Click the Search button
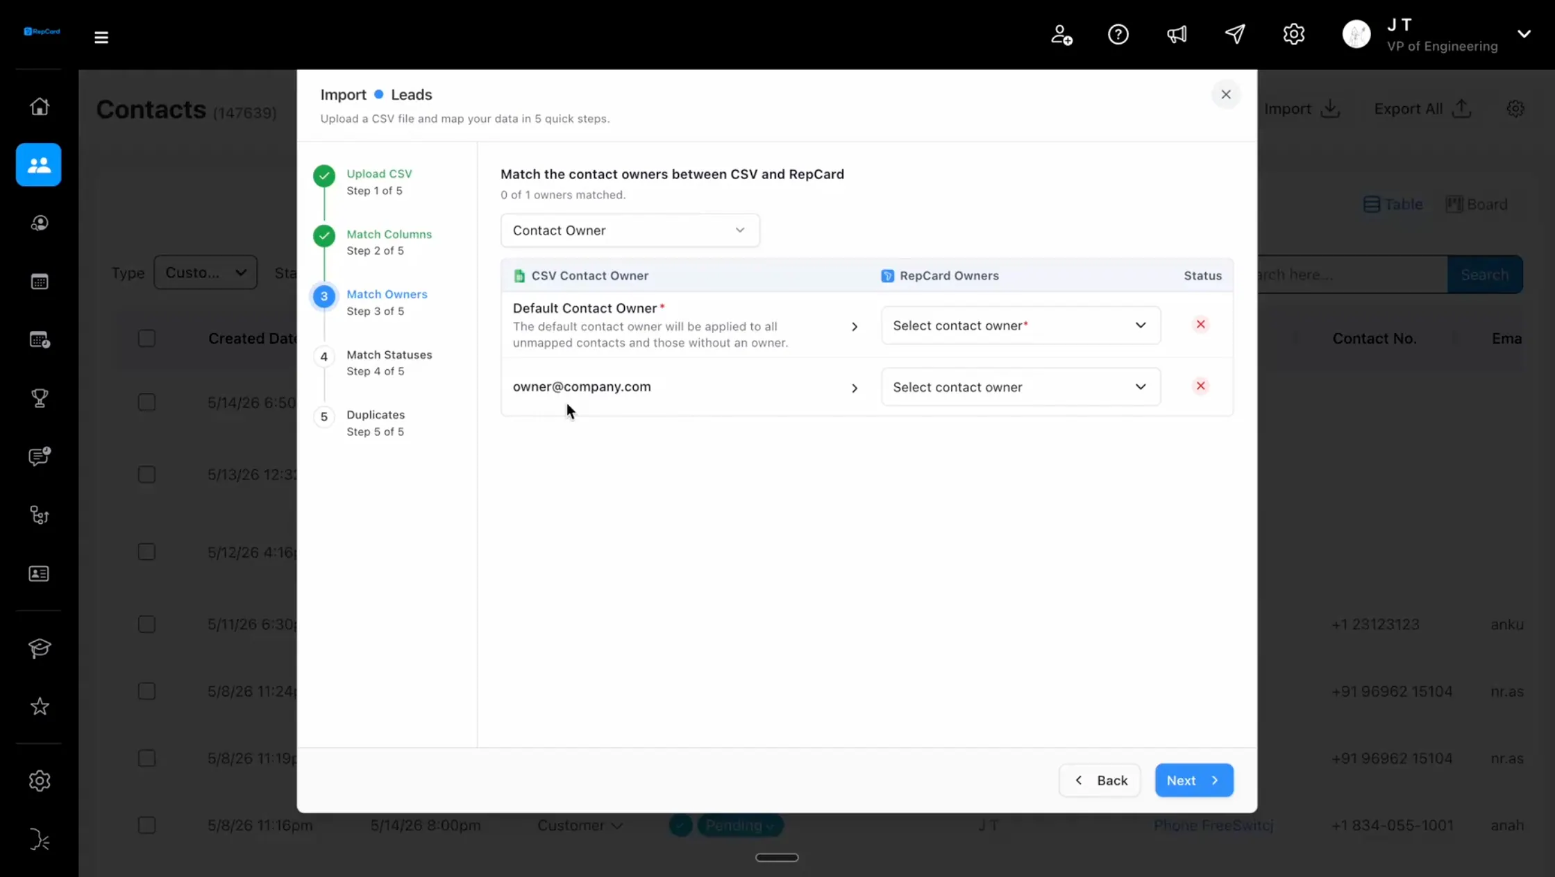Viewport: 1555px width, 877px height. click(1485, 275)
